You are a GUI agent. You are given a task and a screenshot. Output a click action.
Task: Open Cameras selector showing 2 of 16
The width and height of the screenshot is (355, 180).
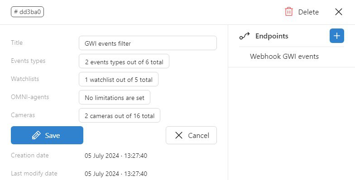tap(120, 115)
